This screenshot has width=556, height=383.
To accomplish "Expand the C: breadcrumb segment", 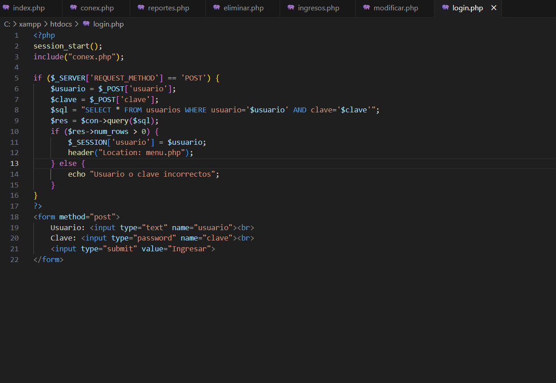I will [7, 24].
